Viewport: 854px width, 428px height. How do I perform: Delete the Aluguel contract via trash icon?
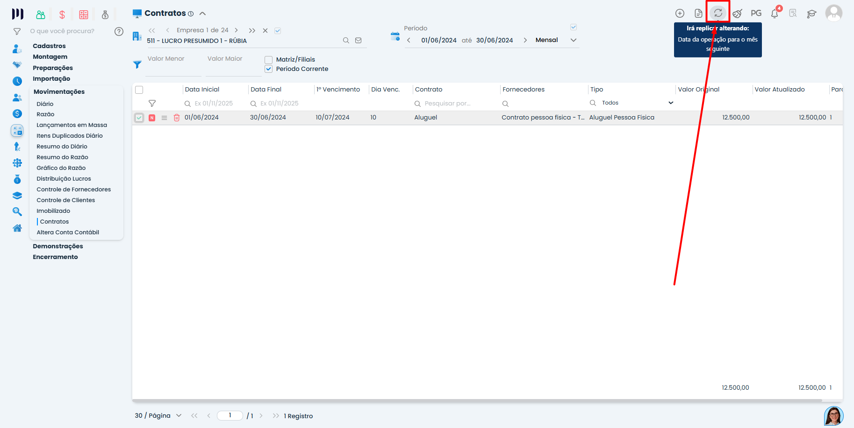(177, 118)
